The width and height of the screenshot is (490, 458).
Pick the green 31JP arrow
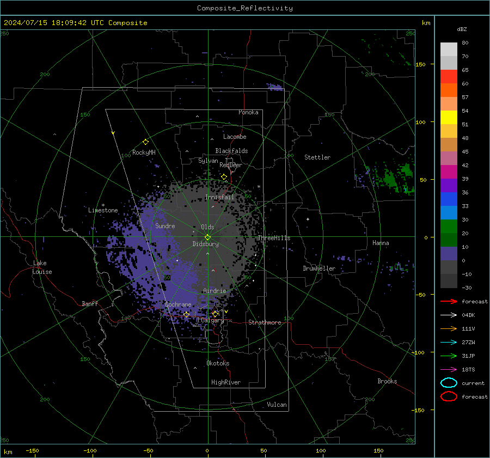449,356
